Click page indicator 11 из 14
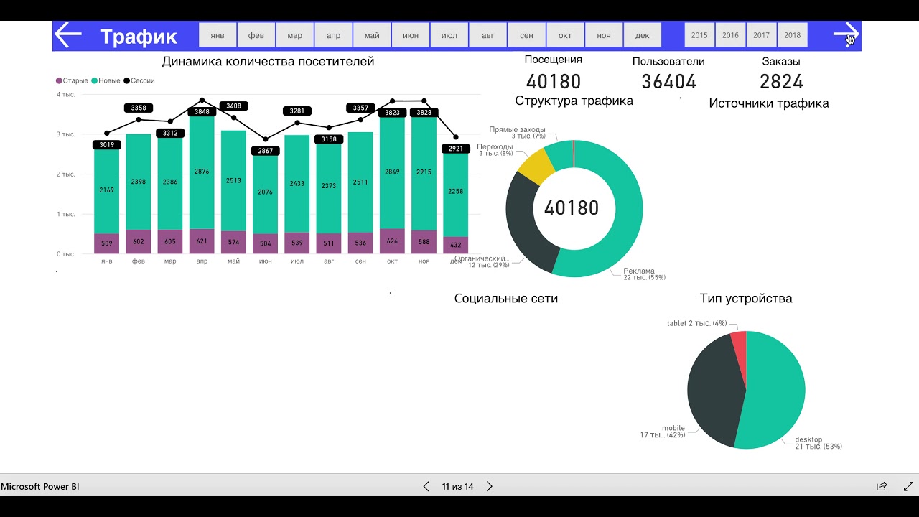The width and height of the screenshot is (919, 517). 458,487
